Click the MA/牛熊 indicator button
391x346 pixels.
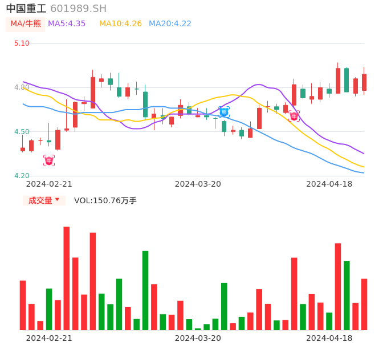tap(26, 24)
